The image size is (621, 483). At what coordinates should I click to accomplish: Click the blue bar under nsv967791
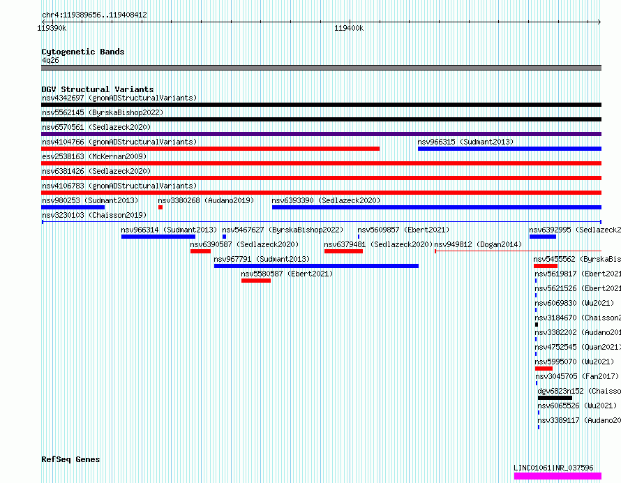[317, 266]
